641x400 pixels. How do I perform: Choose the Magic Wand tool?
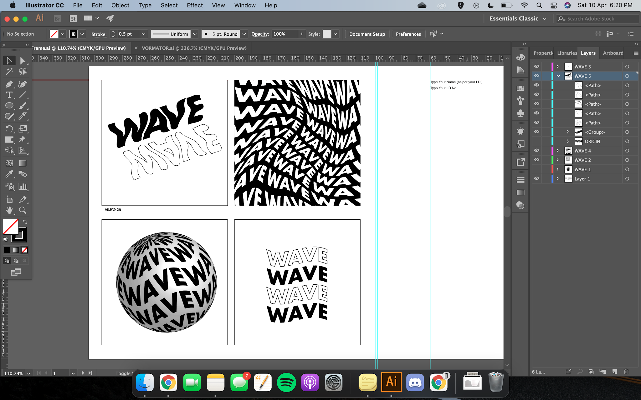coord(9,72)
